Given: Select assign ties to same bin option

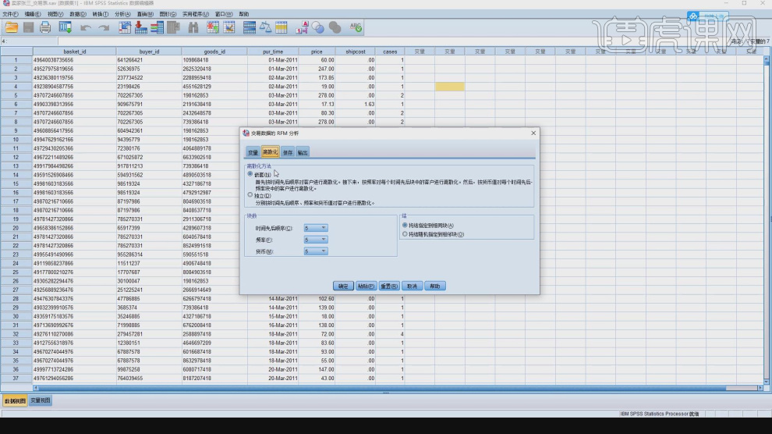Looking at the screenshot, I should (x=405, y=225).
